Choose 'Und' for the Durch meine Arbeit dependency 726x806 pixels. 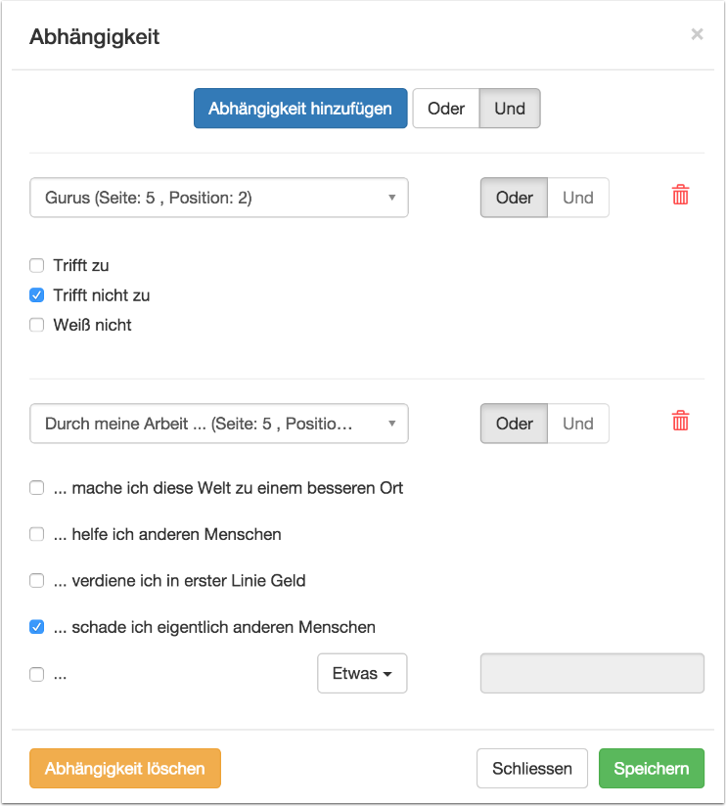(x=577, y=424)
